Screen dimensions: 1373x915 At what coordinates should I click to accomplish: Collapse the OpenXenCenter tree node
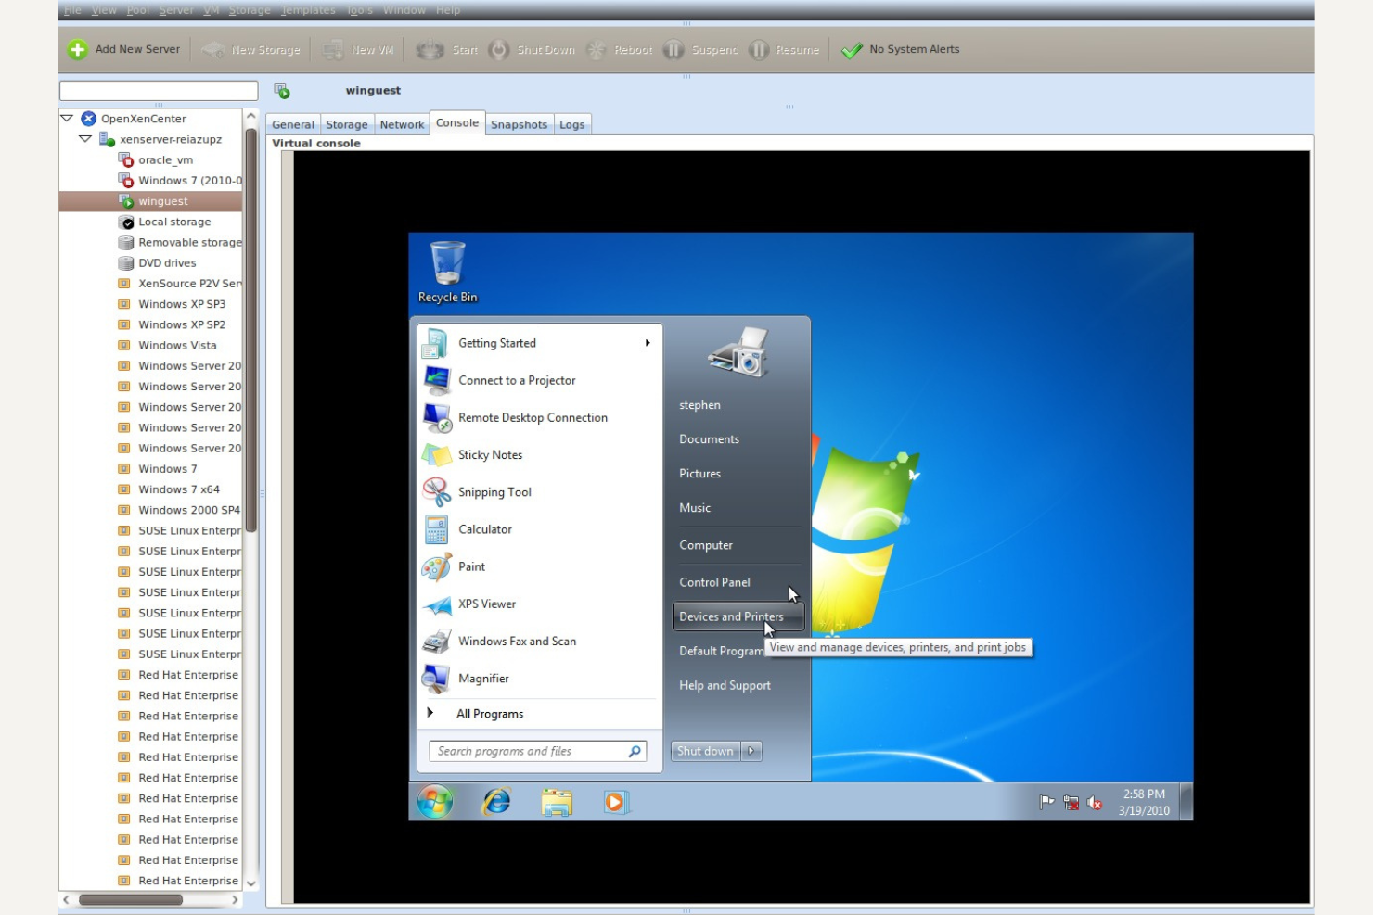coord(66,118)
